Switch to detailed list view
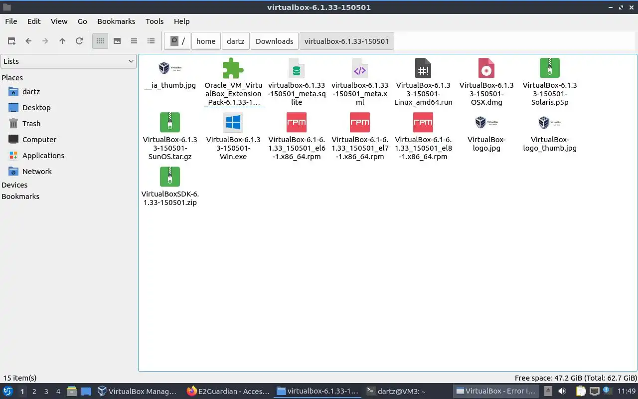 [151, 41]
